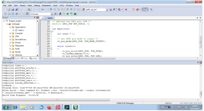204x111 pixels.
Task: Collapse the while loop fold at line 27
Action: 51,49
